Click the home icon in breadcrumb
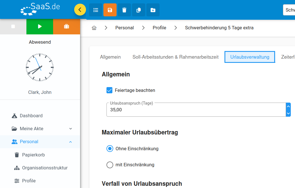295x188 pixels. pos(94,28)
